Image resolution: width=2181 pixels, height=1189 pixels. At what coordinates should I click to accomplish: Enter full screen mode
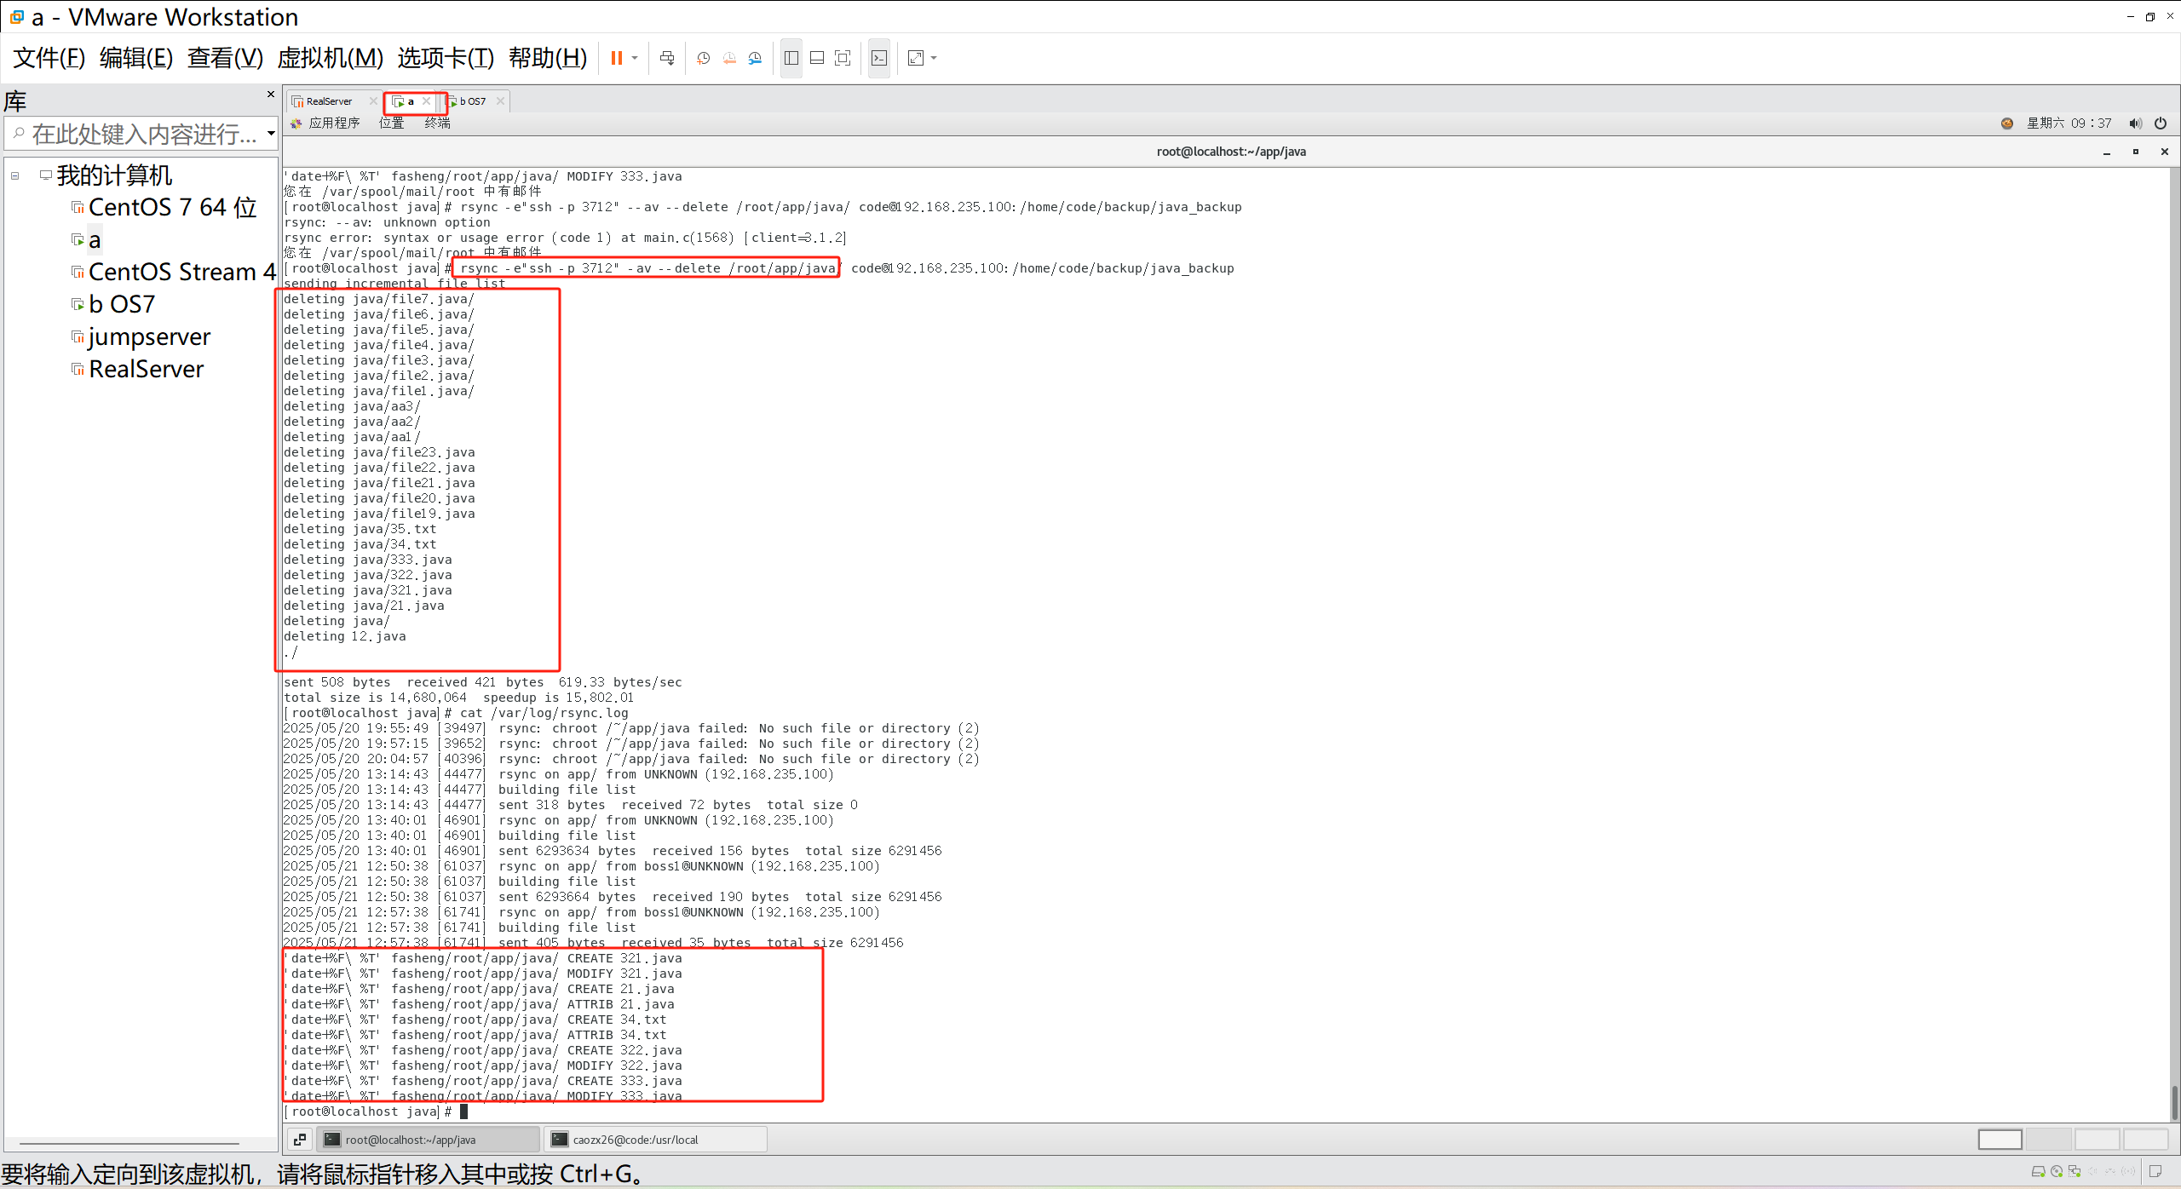(x=843, y=58)
